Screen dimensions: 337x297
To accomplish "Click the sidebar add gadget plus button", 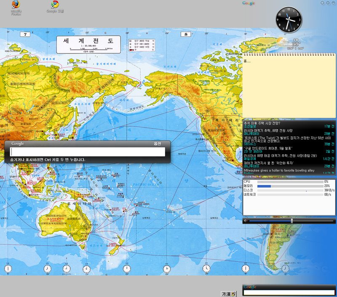I will point(322,3).
